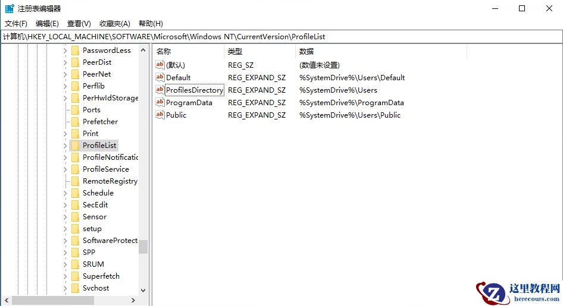The height and width of the screenshot is (306, 563).
Task: Select the PeerNet tree key label
Action: (x=96, y=74)
